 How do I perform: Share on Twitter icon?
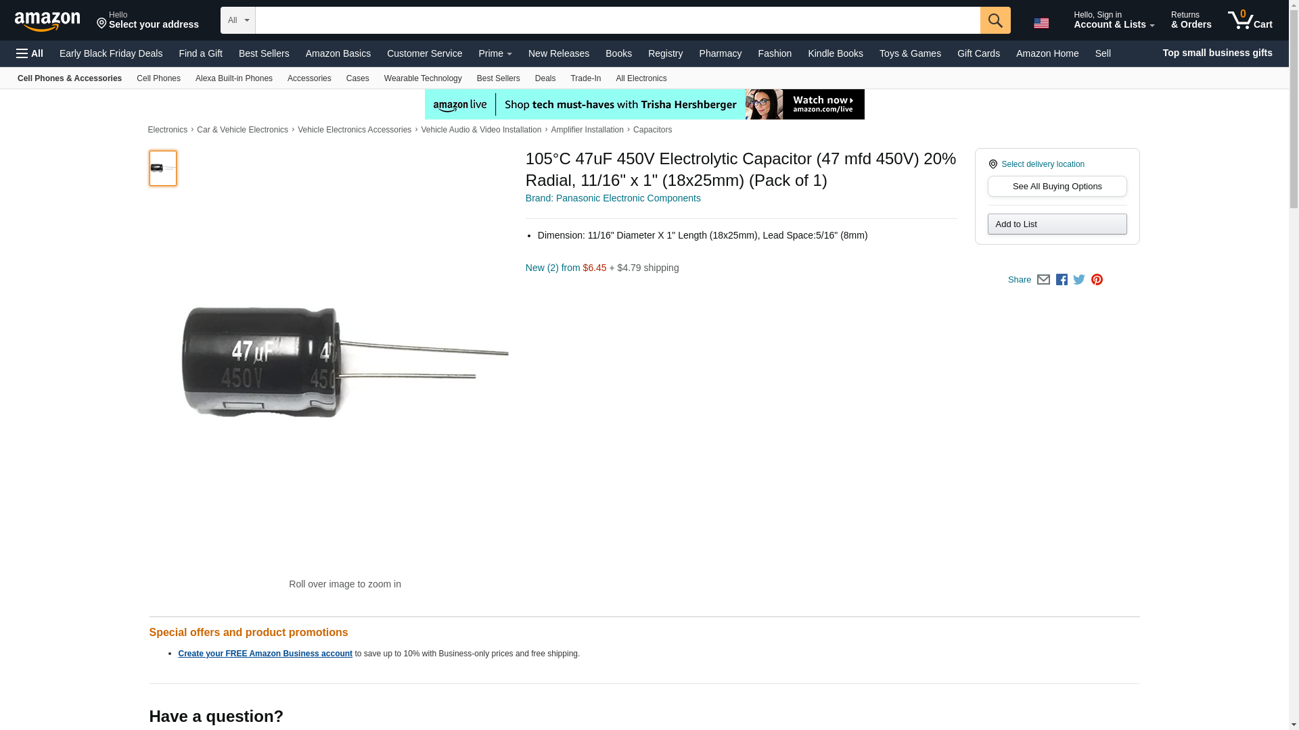[x=1079, y=280]
